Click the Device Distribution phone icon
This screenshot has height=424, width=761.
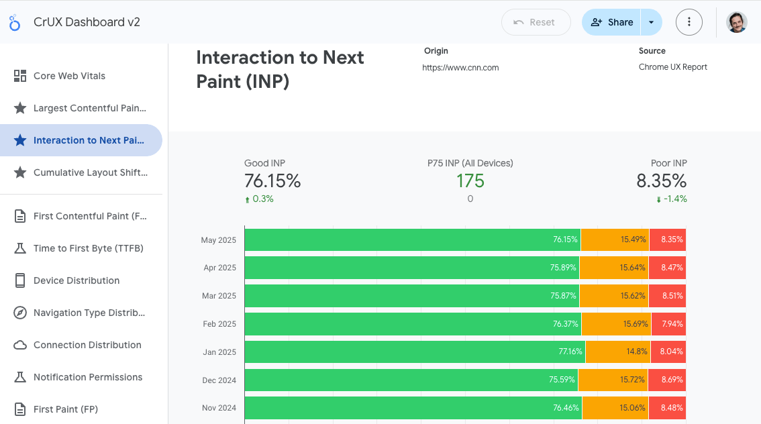coord(19,280)
